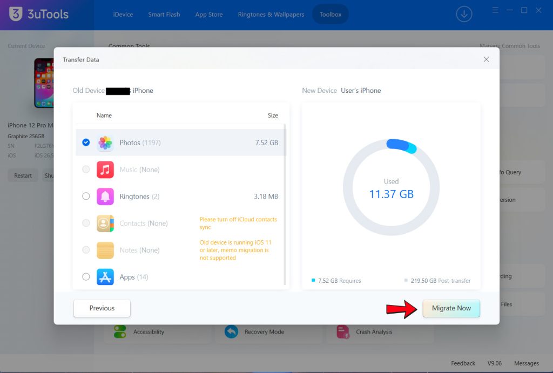Click the data list vertical scrollbar

coord(284,205)
